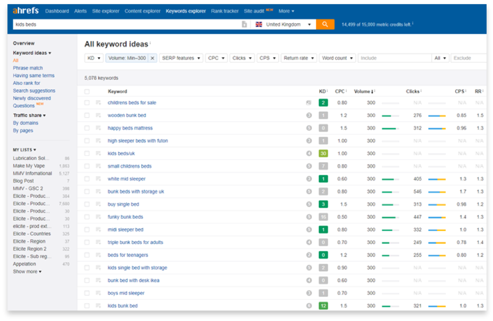Open Rank tracker

coord(225,11)
